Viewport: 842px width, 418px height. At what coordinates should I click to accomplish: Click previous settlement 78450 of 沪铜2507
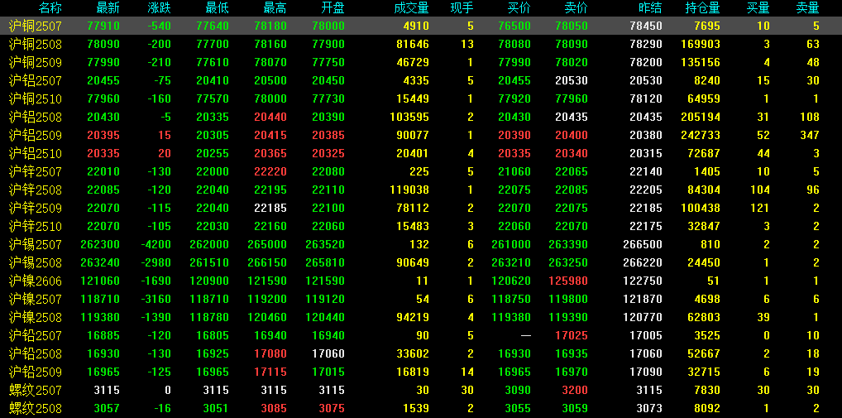(645, 26)
